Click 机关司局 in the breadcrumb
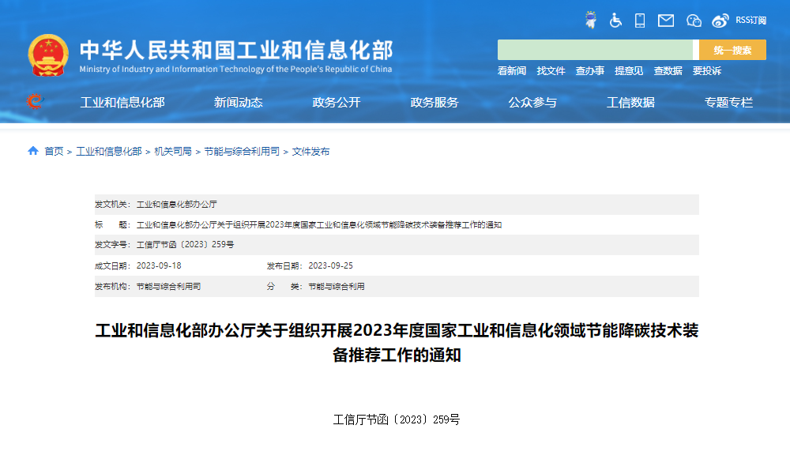 (173, 152)
